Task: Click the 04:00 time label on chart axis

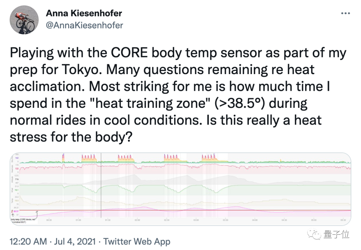Action: pyautogui.click(x=255, y=220)
